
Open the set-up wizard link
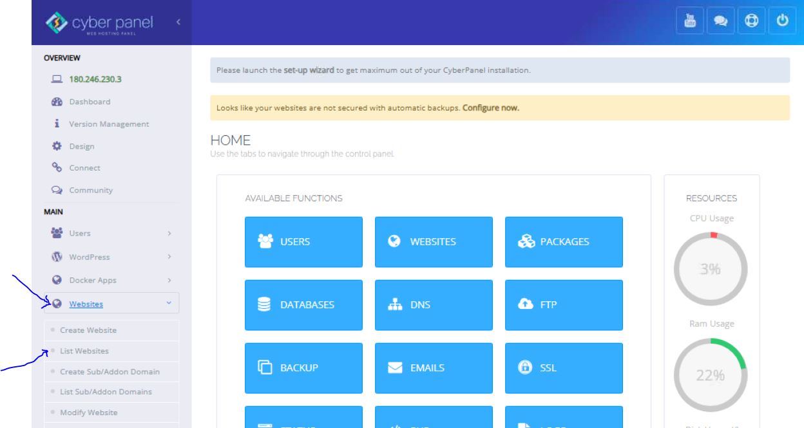click(311, 70)
